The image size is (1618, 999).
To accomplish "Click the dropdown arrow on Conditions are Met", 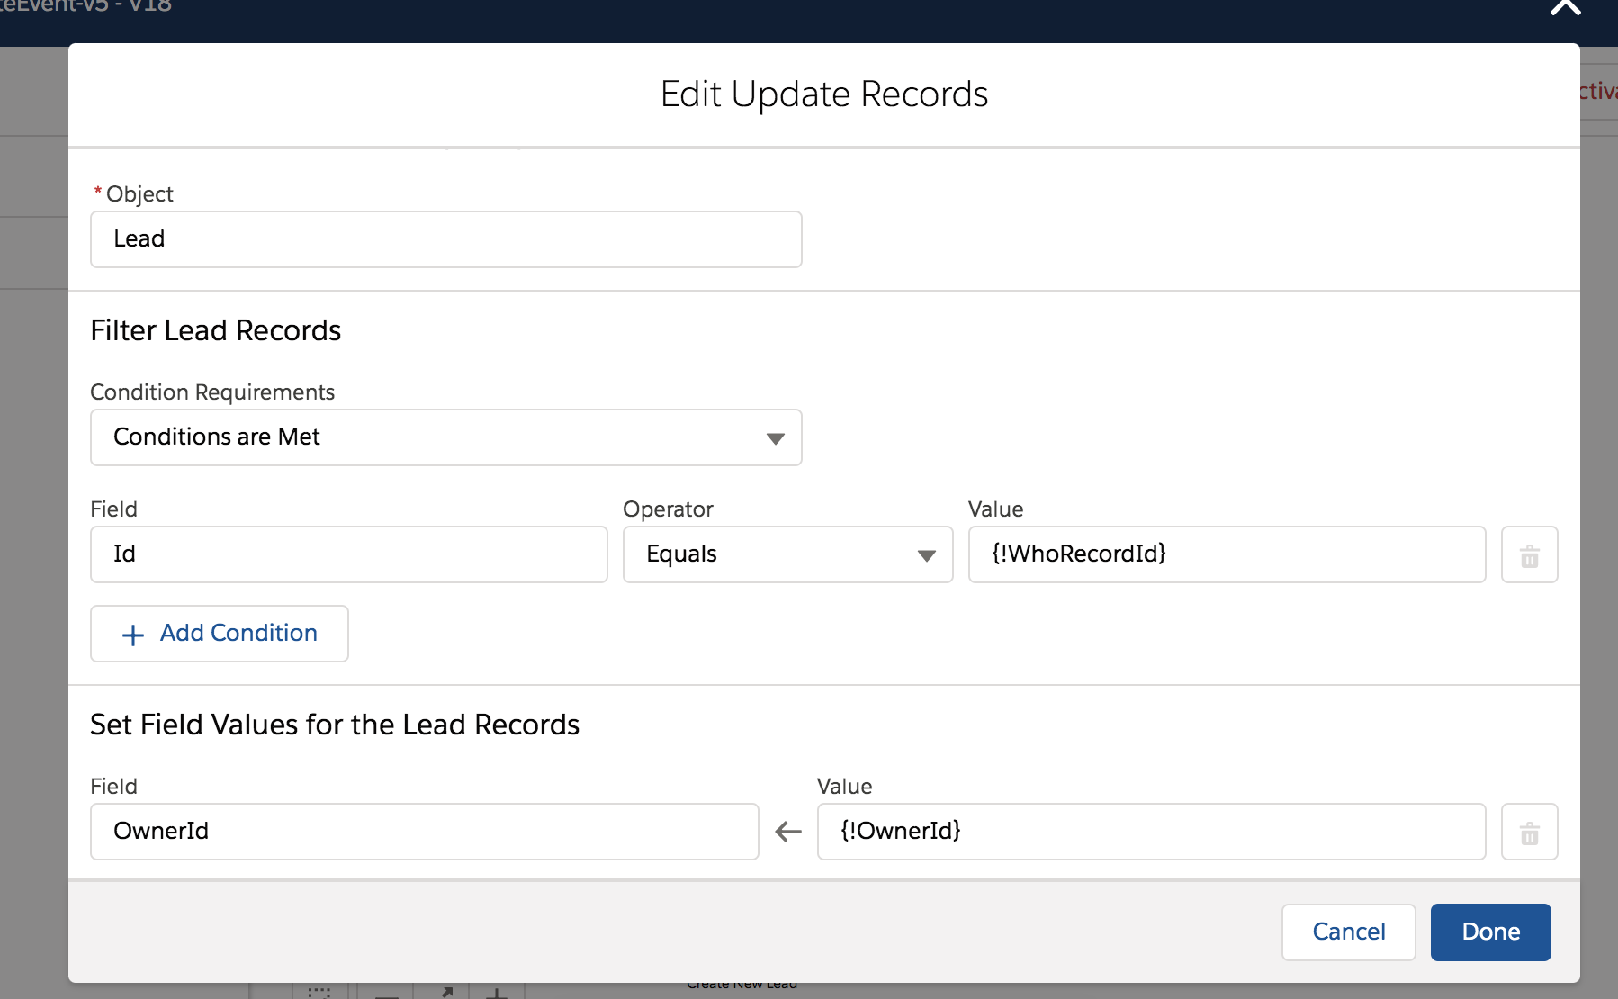I will 777,438.
